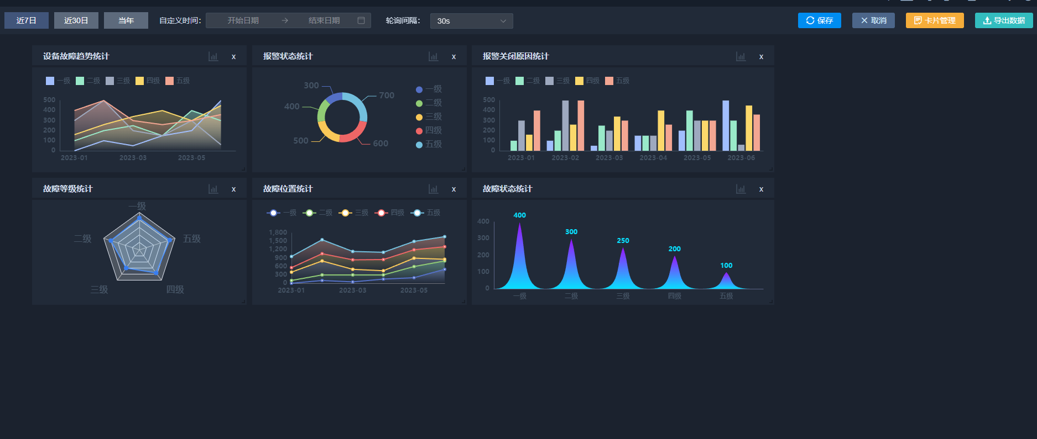
Task: Open chart type icon on 报警关闭原因统计 card
Action: tap(741, 56)
